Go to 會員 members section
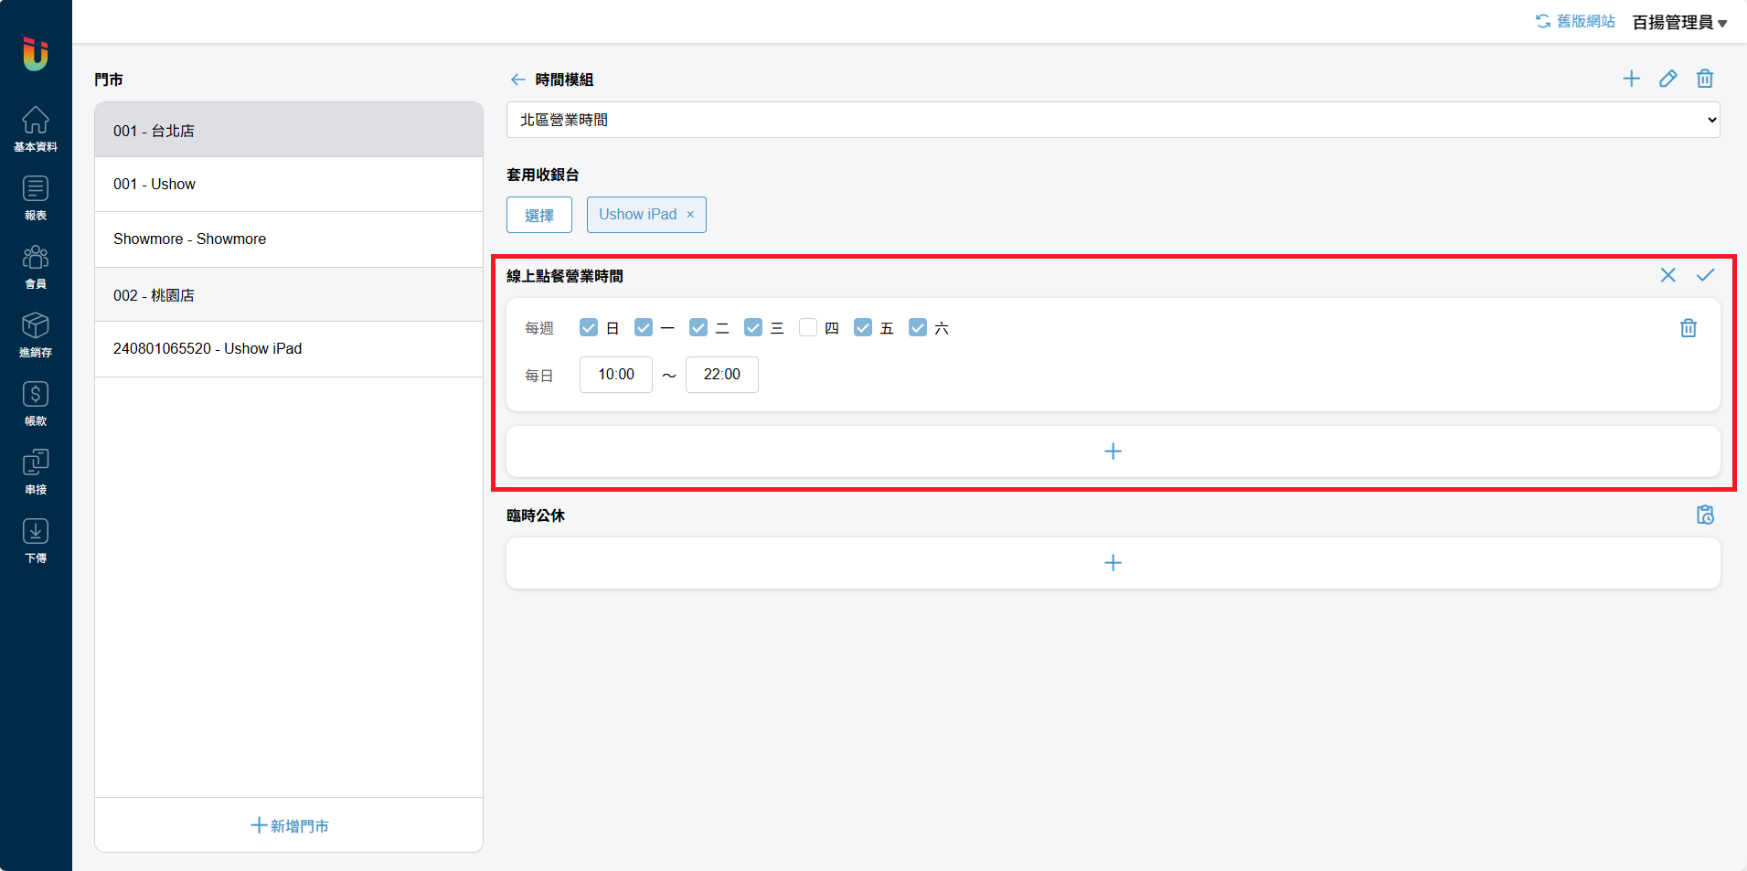This screenshot has width=1747, height=871. coord(36,266)
